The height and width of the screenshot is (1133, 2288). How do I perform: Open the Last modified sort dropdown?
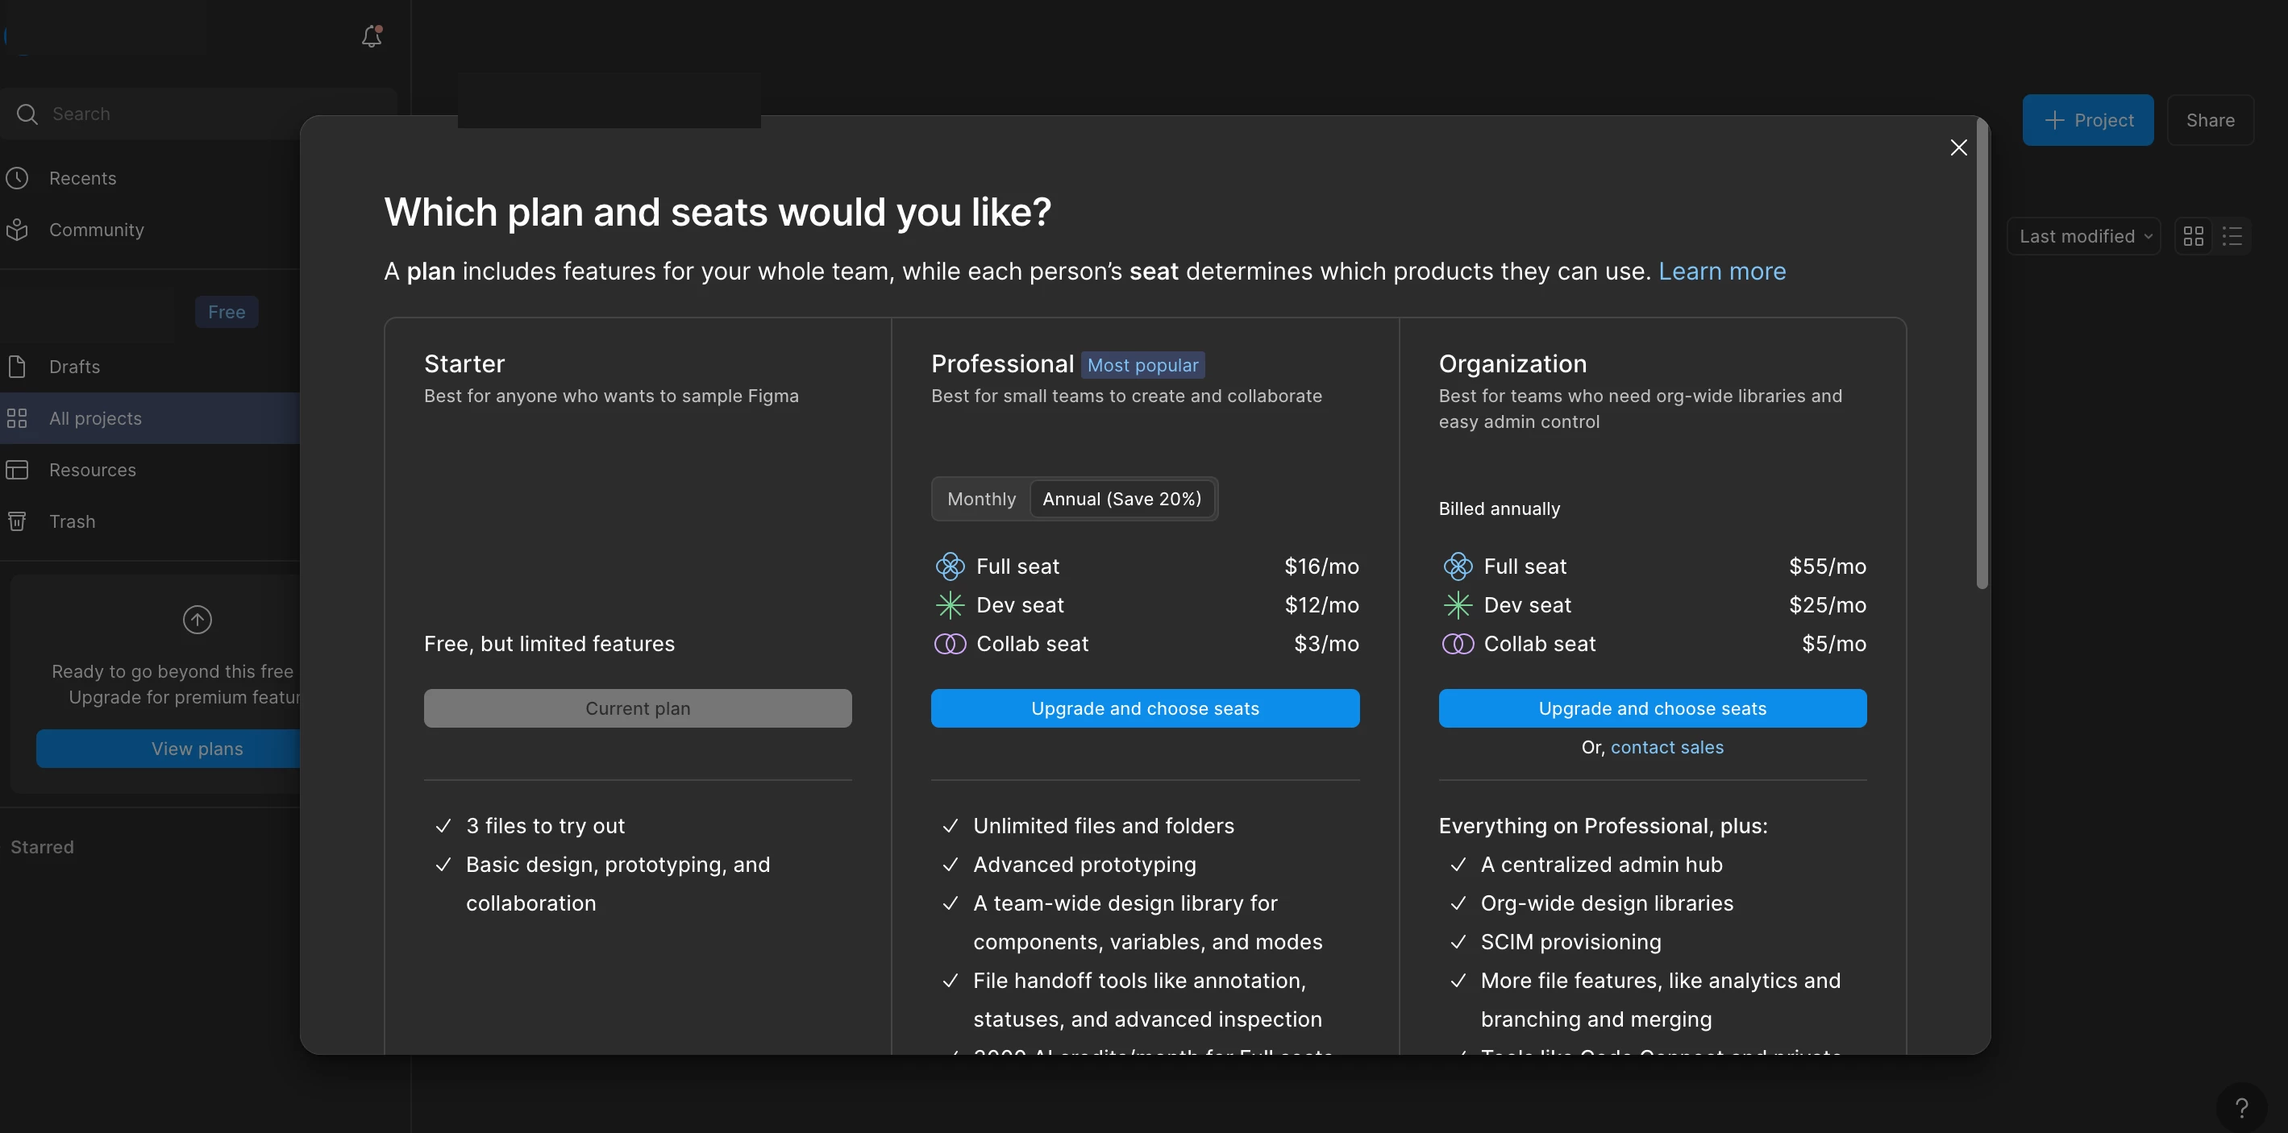2083,236
